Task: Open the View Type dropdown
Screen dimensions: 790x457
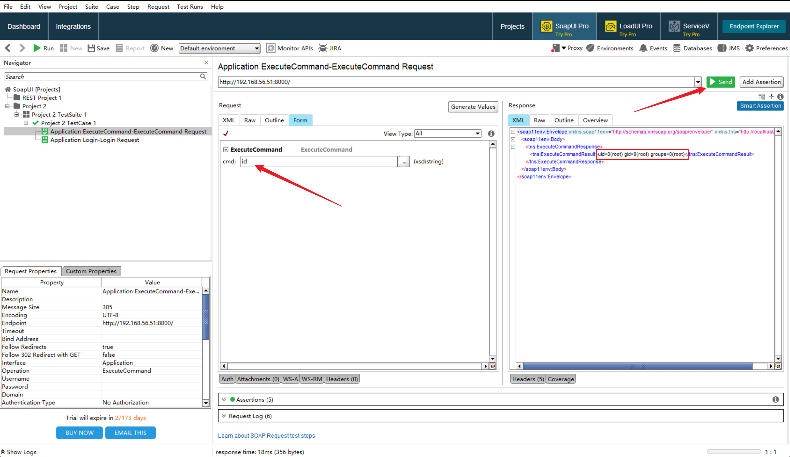Action: (447, 134)
